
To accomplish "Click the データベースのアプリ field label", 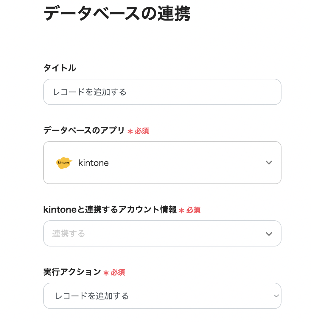I will (84, 131).
